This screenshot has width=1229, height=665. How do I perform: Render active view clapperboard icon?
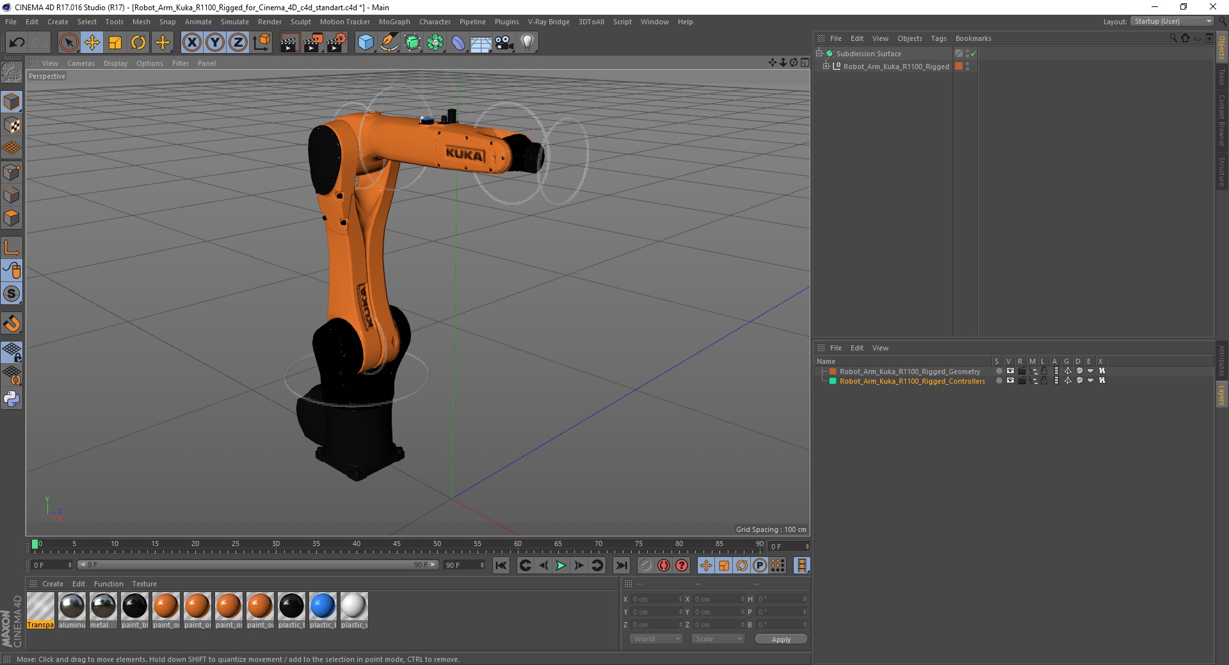coord(289,43)
